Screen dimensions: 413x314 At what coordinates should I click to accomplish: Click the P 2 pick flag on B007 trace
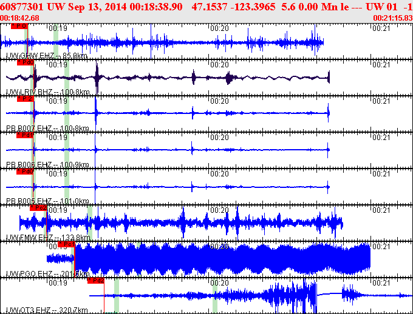pos(26,99)
